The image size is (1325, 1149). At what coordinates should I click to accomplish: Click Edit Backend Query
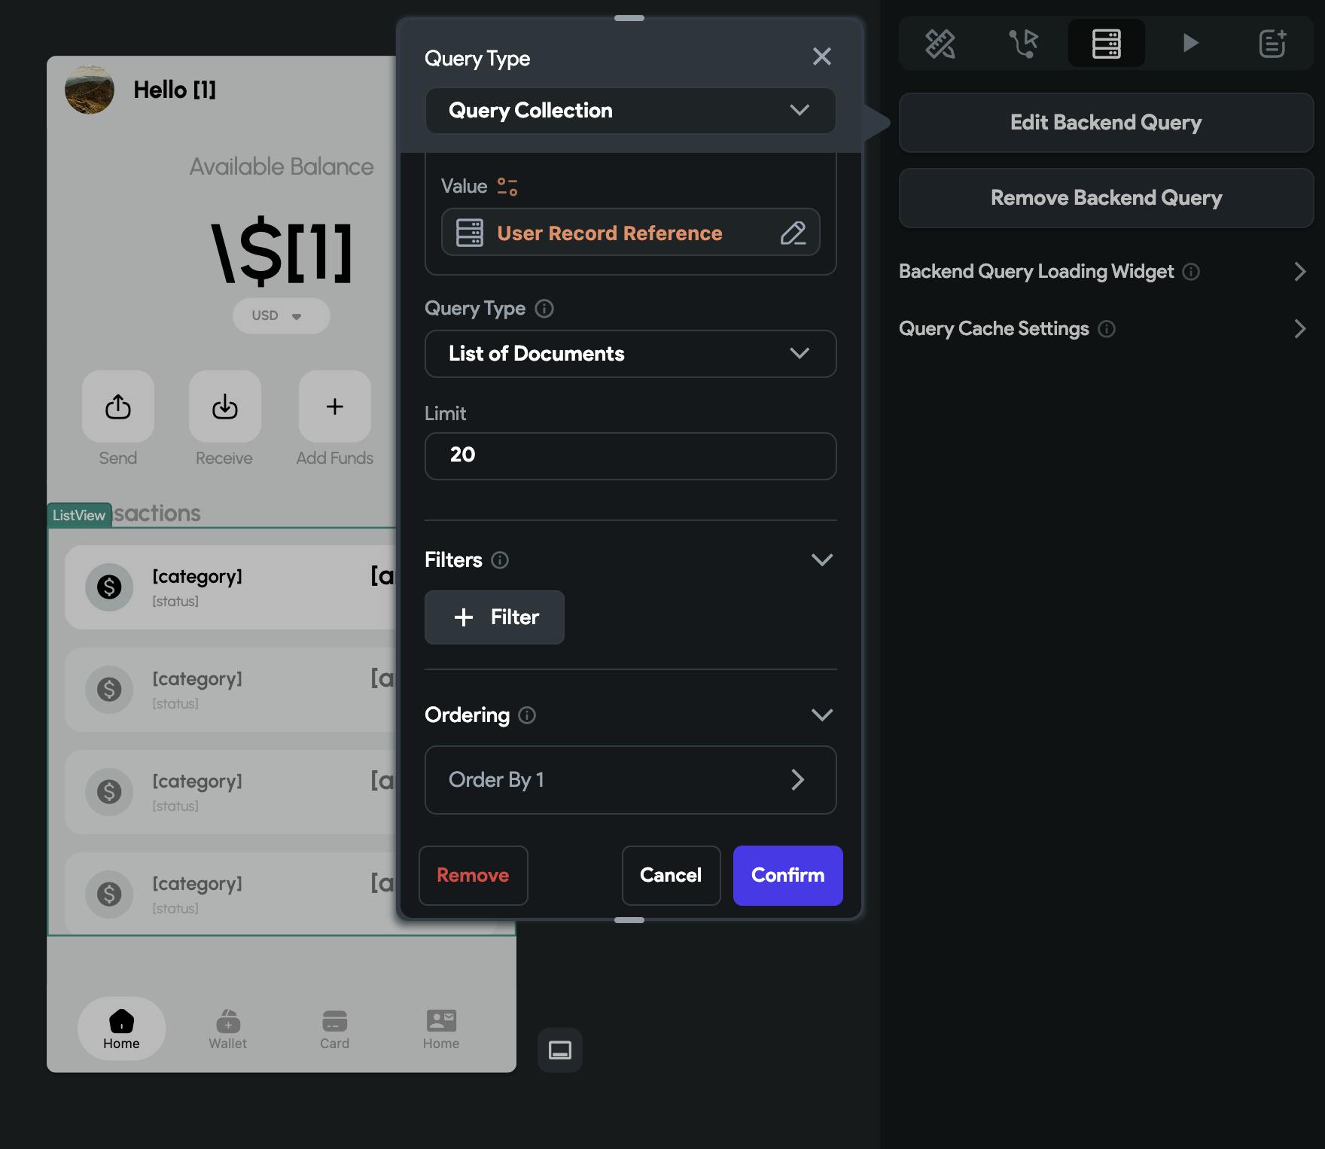pos(1107,123)
